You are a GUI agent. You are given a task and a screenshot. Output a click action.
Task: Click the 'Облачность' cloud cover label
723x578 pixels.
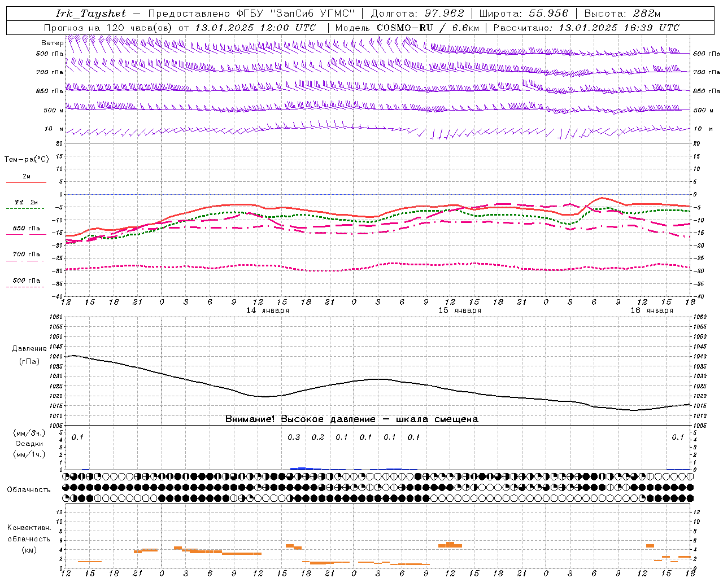pos(29,489)
